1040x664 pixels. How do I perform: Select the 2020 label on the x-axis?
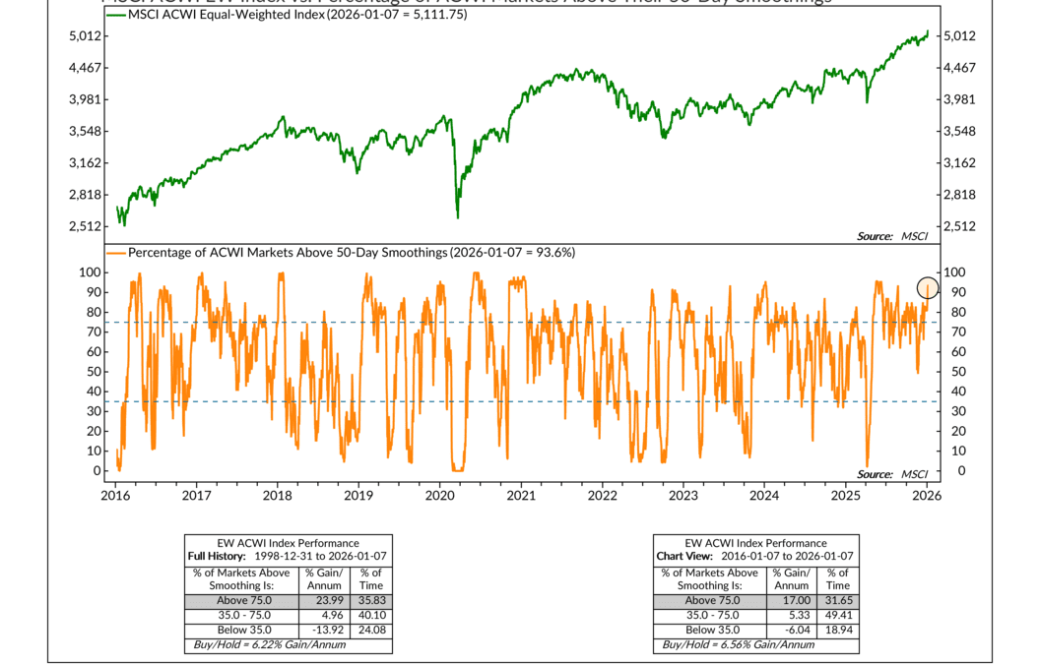(x=440, y=496)
